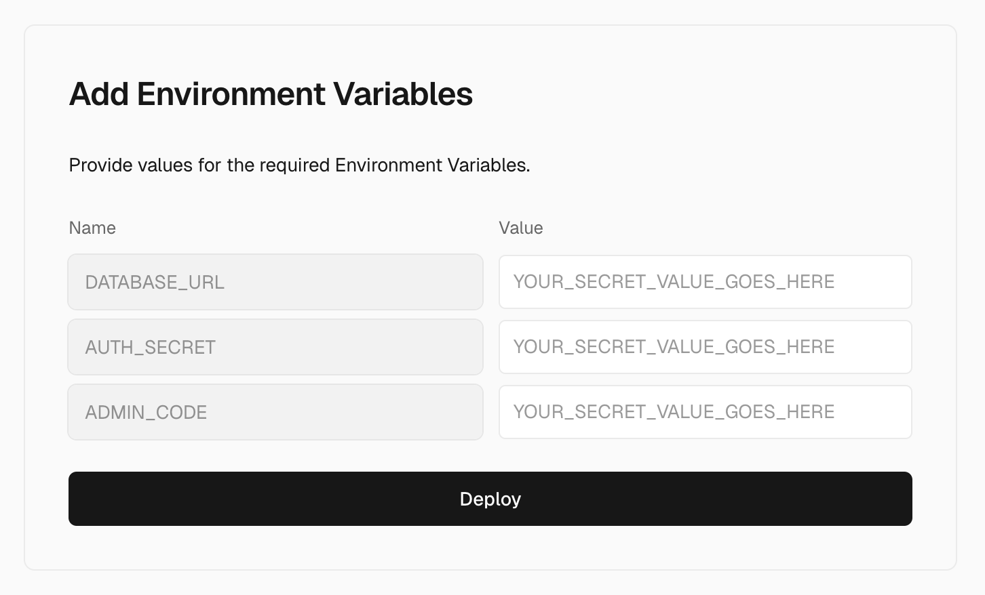Image resolution: width=985 pixels, height=595 pixels.
Task: Click the bottom YOUR_SECRET_VALUE_GOES_HERE placeholder
Action: point(674,412)
